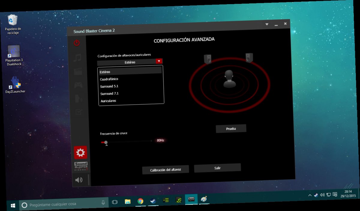This screenshot has height=211, width=360.
Task: Open the voice profile icon with sound waves
Action: pos(79,99)
